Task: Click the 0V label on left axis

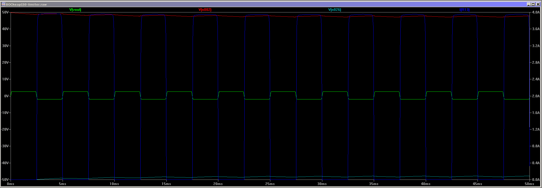Action: click(6, 96)
